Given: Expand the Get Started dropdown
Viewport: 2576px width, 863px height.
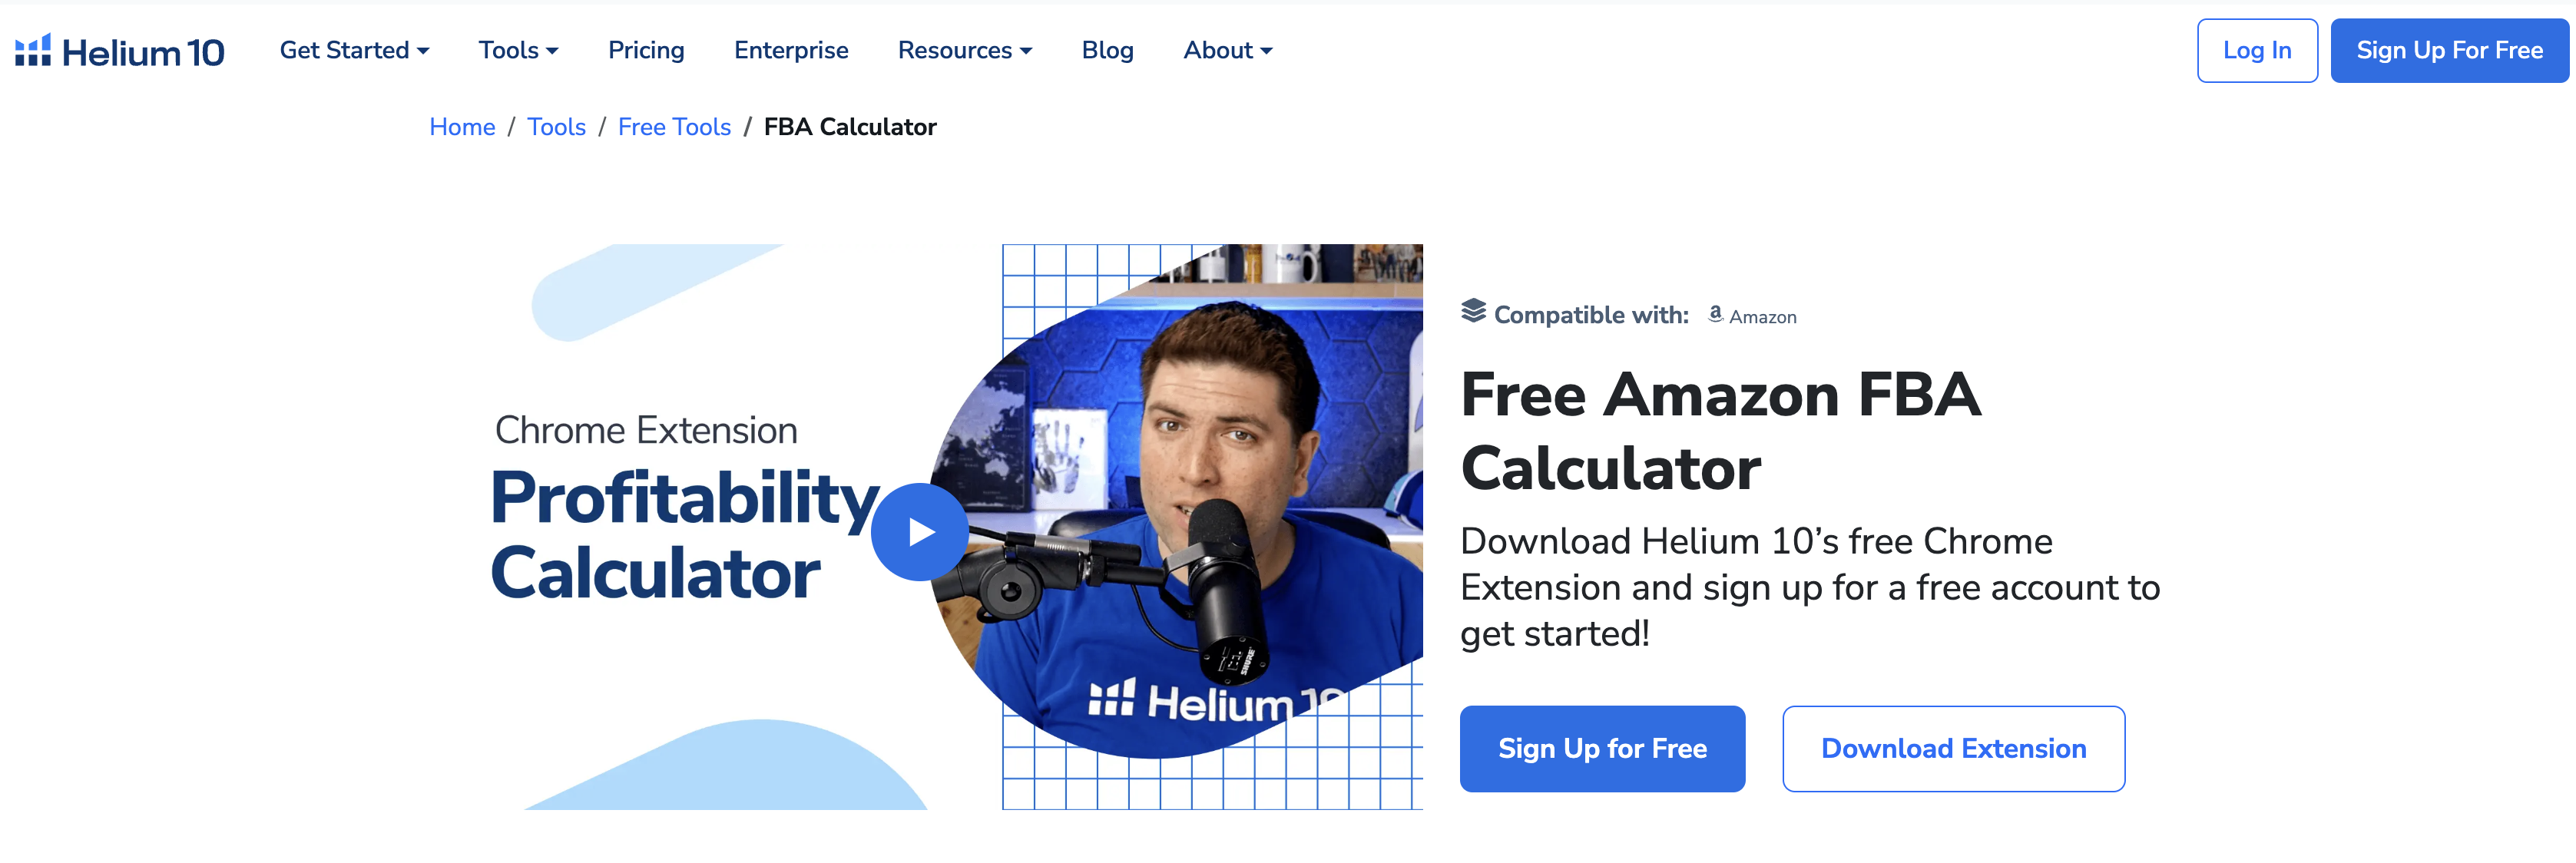Looking at the screenshot, I should [354, 50].
